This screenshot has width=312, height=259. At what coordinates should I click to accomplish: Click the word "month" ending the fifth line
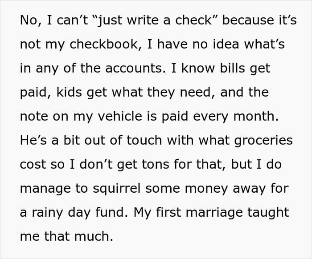point(255,116)
